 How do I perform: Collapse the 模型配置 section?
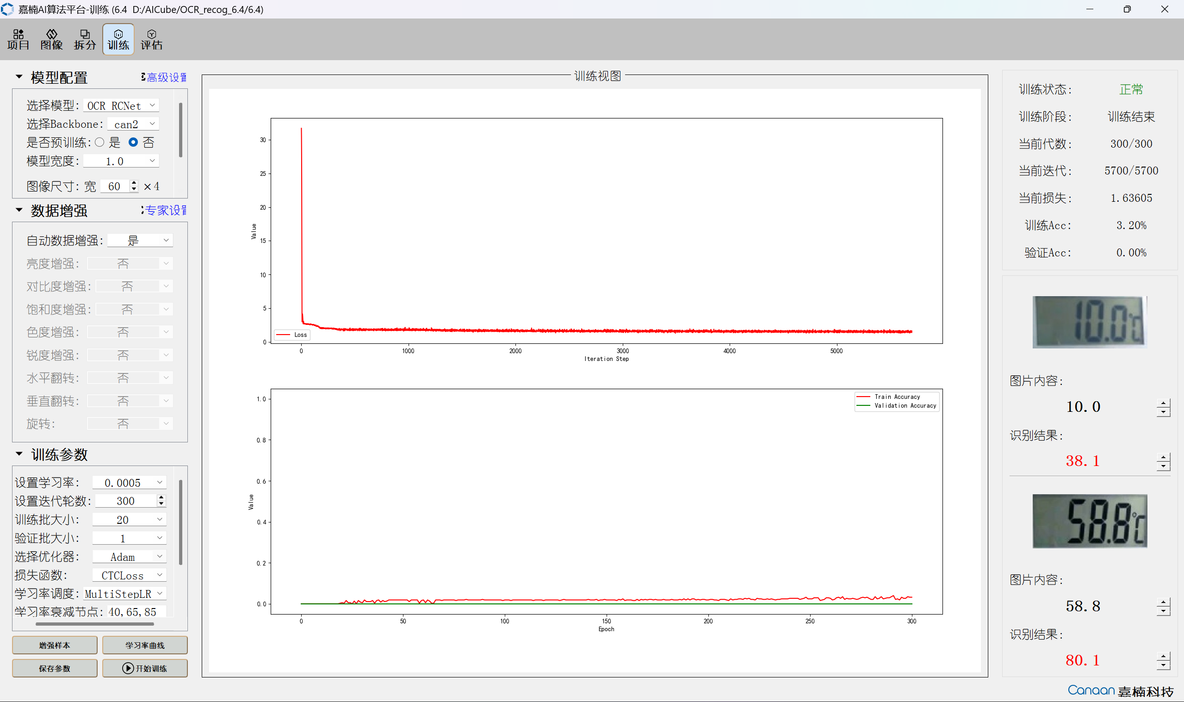click(19, 77)
